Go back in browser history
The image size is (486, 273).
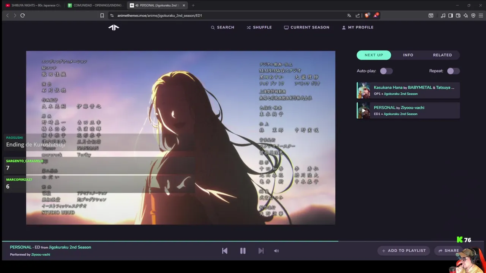[x=8, y=16]
